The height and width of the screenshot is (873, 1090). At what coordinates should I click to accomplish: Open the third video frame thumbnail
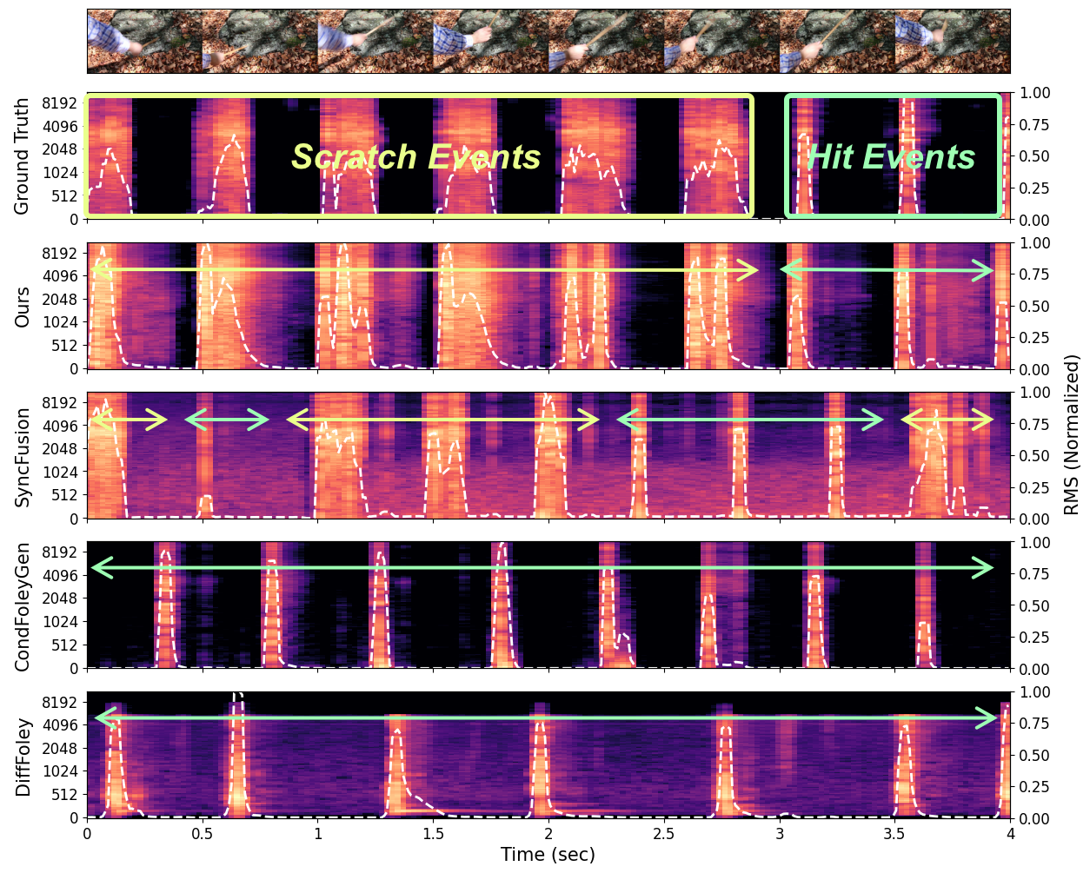[376, 41]
